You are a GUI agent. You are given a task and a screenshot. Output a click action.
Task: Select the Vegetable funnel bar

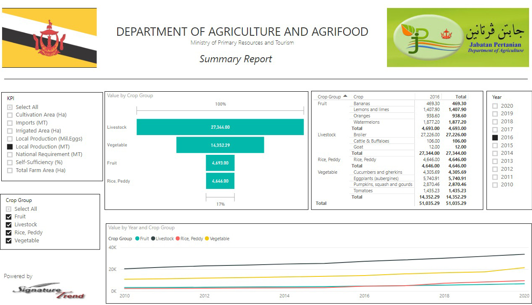pos(220,145)
